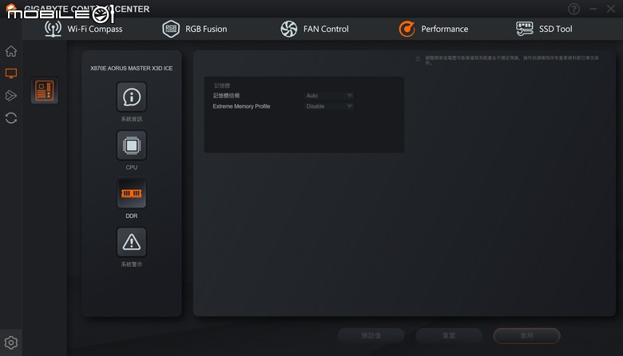This screenshot has height=356, width=623.
Task: Open the help question mark icon
Action: pos(573,9)
